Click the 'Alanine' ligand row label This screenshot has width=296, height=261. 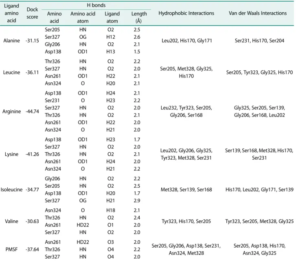[11, 41]
